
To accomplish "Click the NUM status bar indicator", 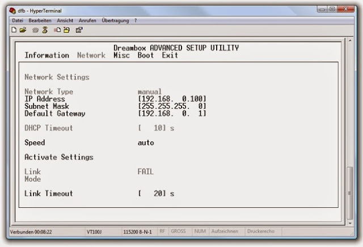I will (x=200, y=231).
